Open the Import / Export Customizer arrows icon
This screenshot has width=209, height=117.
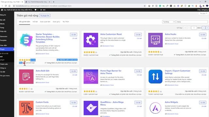tap(155, 77)
